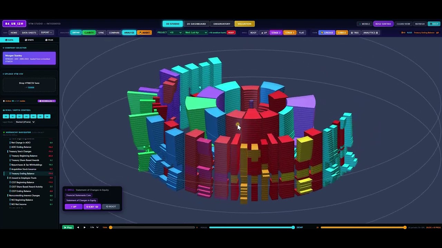Click Exit S2 in drill panel
The width and height of the screenshot is (442, 248).
(x=92, y=207)
